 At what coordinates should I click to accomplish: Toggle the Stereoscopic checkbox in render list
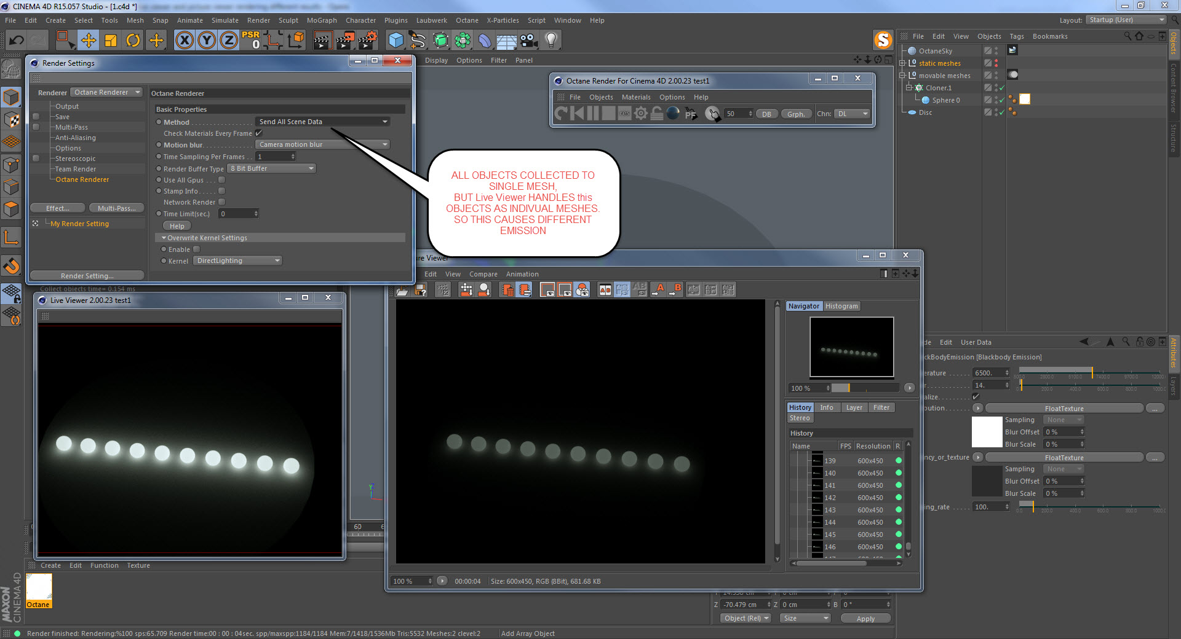(x=36, y=159)
